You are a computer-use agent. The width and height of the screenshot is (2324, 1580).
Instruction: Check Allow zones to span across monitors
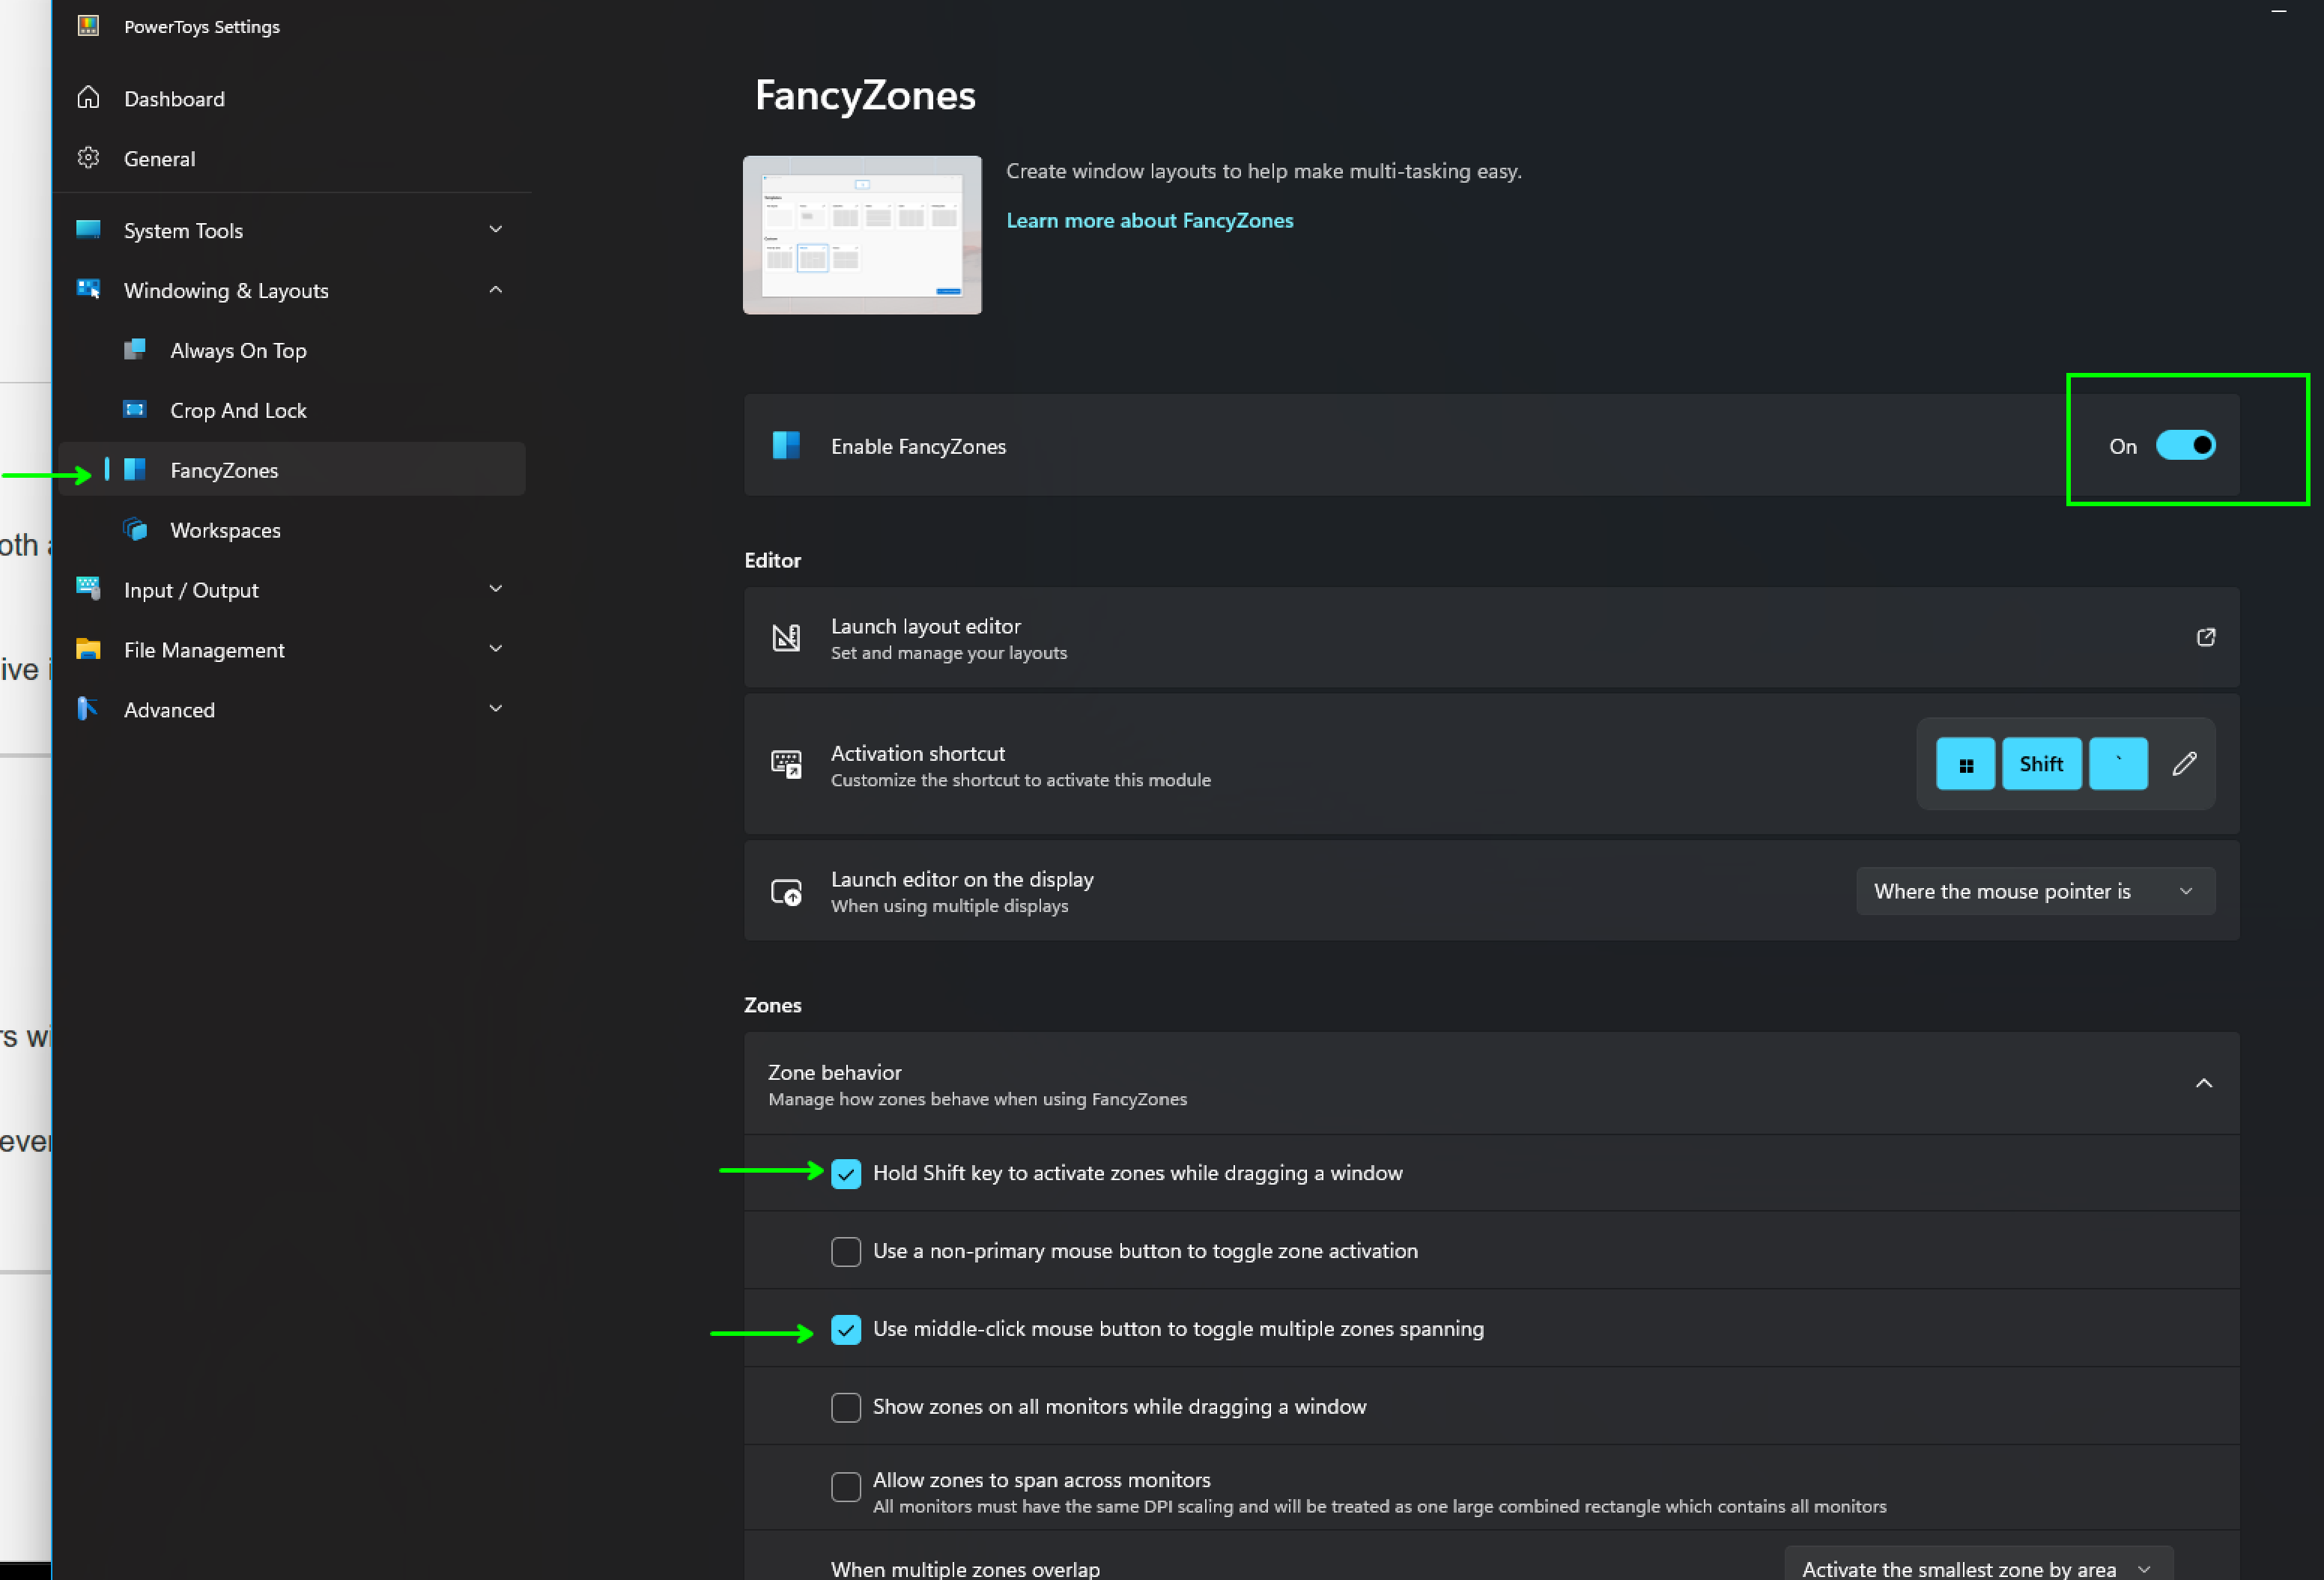coord(845,1487)
